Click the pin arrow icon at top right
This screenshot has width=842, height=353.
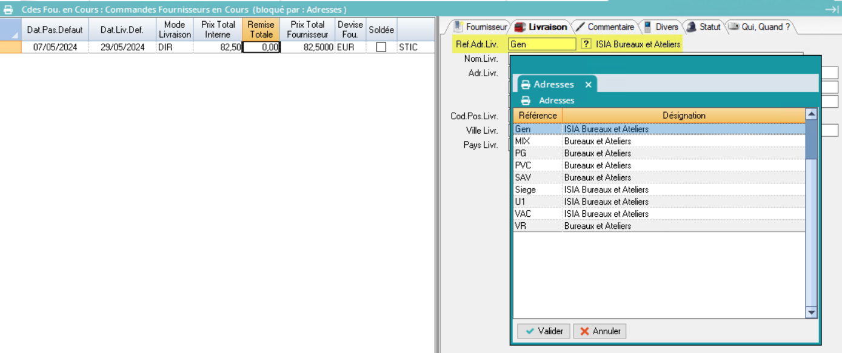[831, 9]
